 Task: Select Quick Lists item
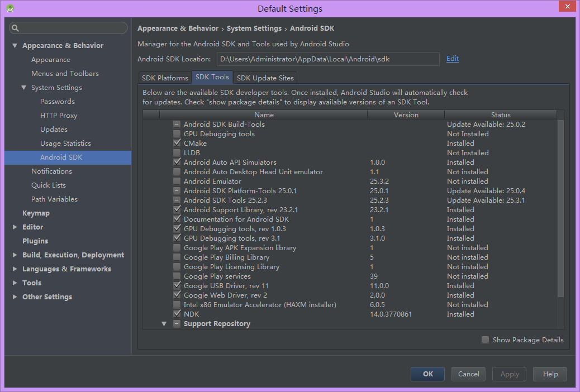pyautogui.click(x=49, y=185)
